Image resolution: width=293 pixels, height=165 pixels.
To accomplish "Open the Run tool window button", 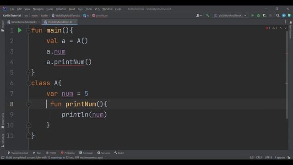I will pos(37,153).
